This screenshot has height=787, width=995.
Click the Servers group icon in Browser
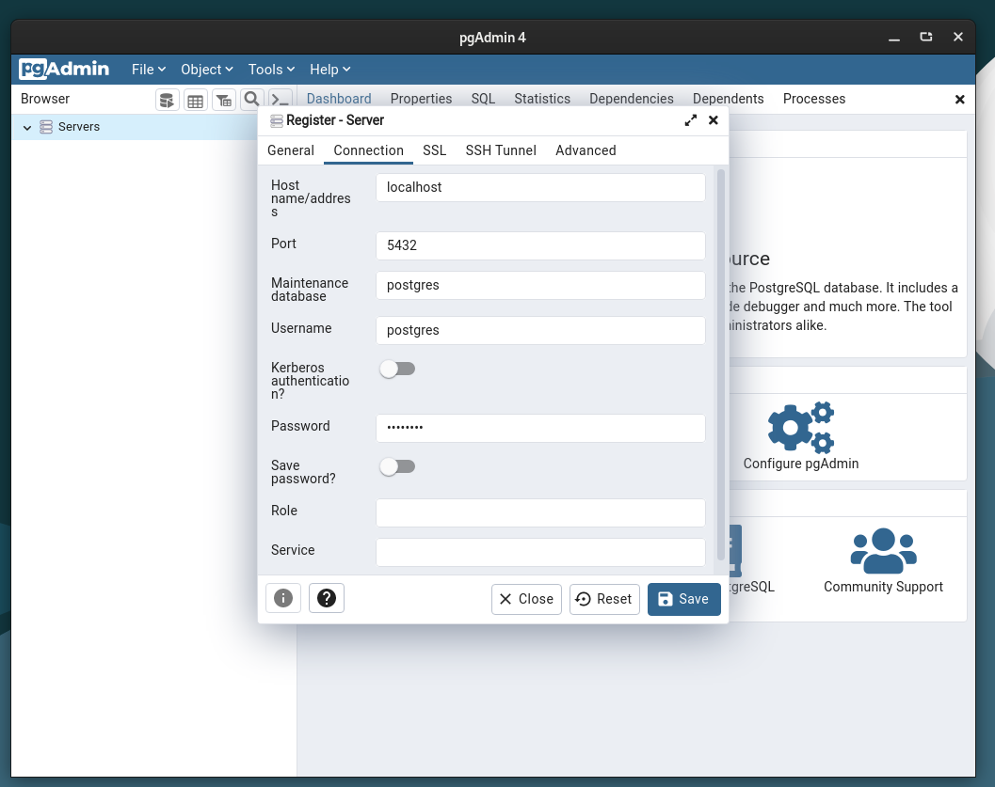click(46, 127)
